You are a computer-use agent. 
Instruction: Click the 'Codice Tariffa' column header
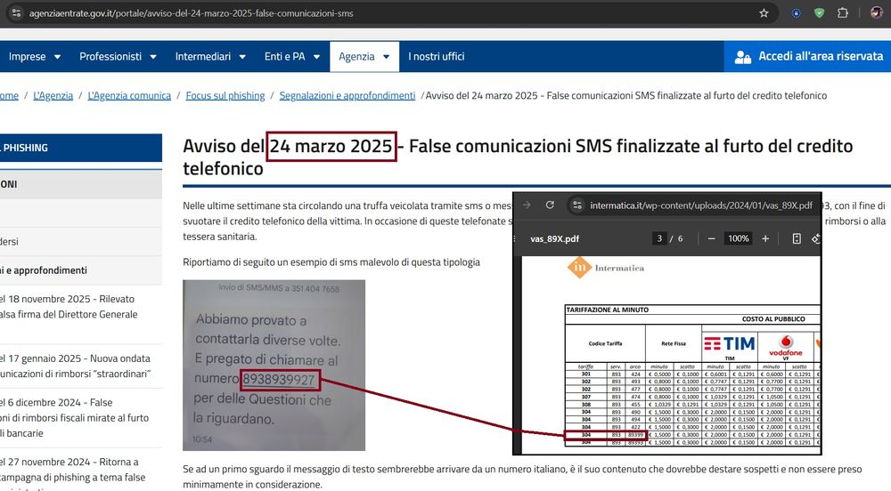[x=605, y=343]
